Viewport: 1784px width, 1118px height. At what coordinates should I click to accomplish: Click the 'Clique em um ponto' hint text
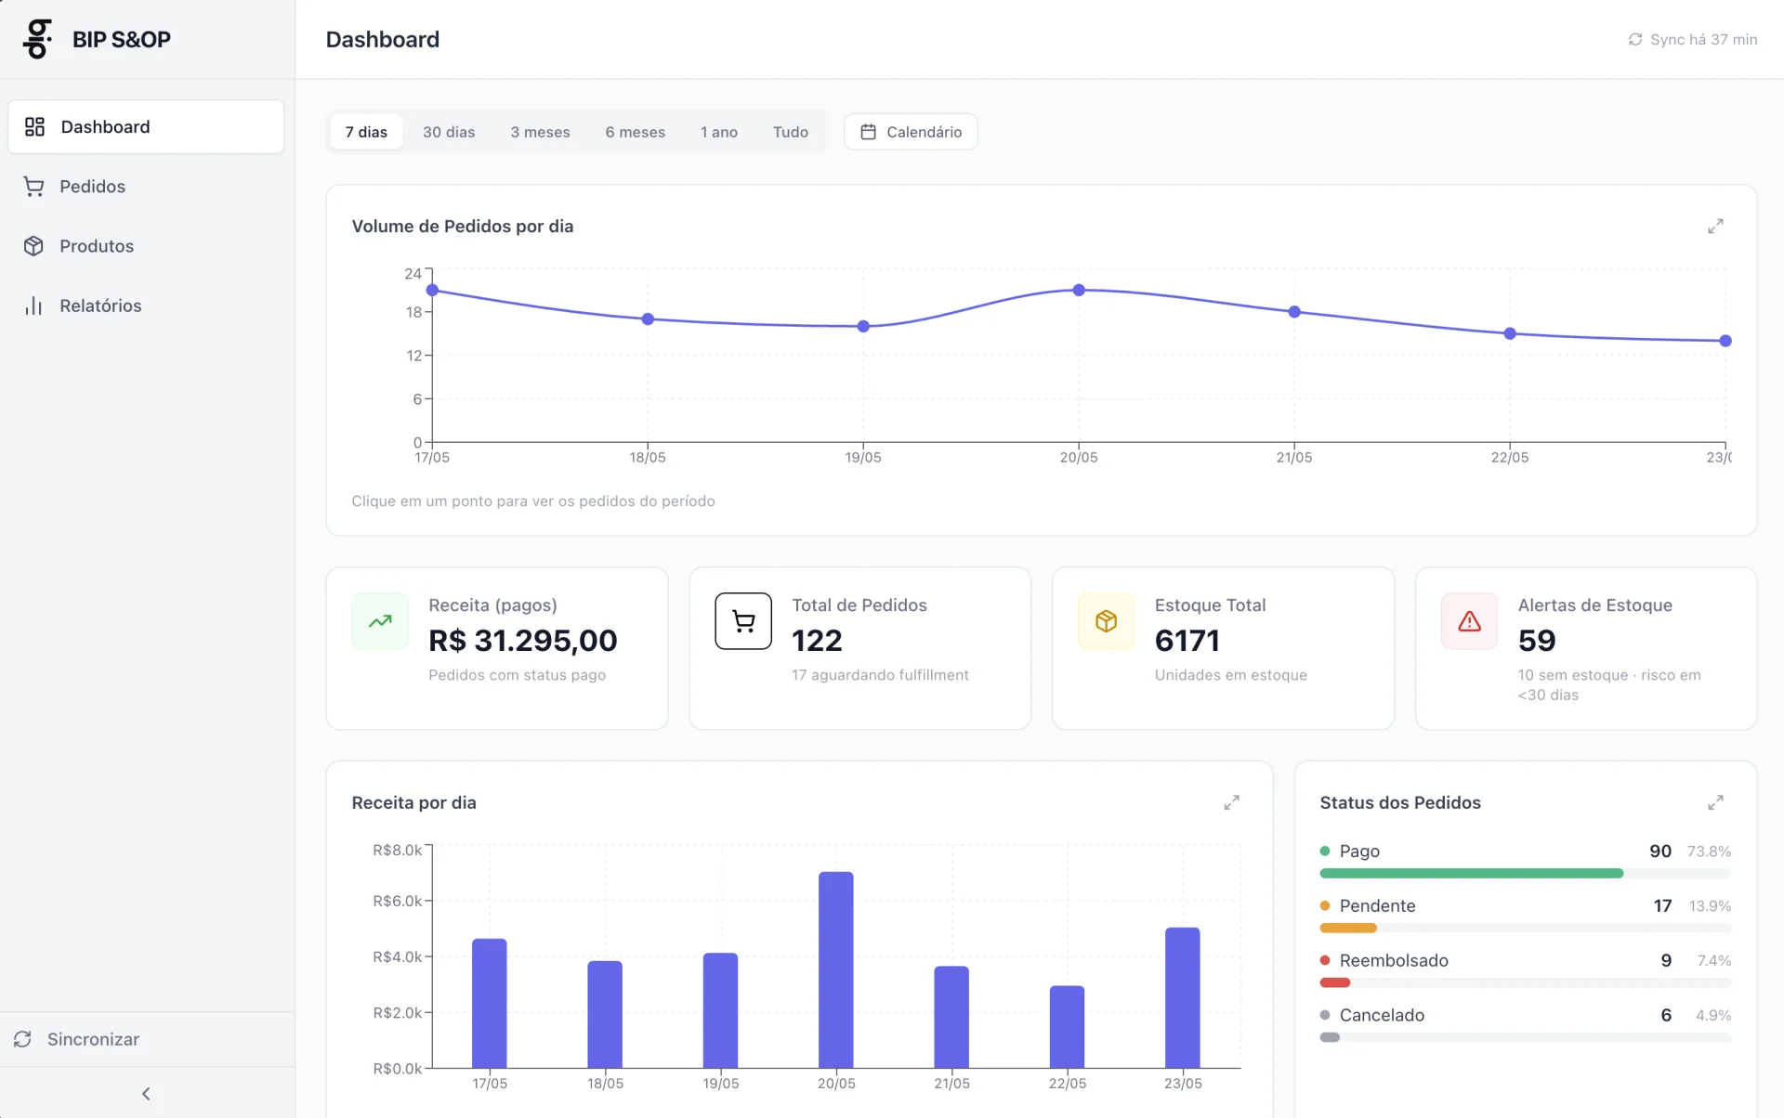pyautogui.click(x=533, y=501)
